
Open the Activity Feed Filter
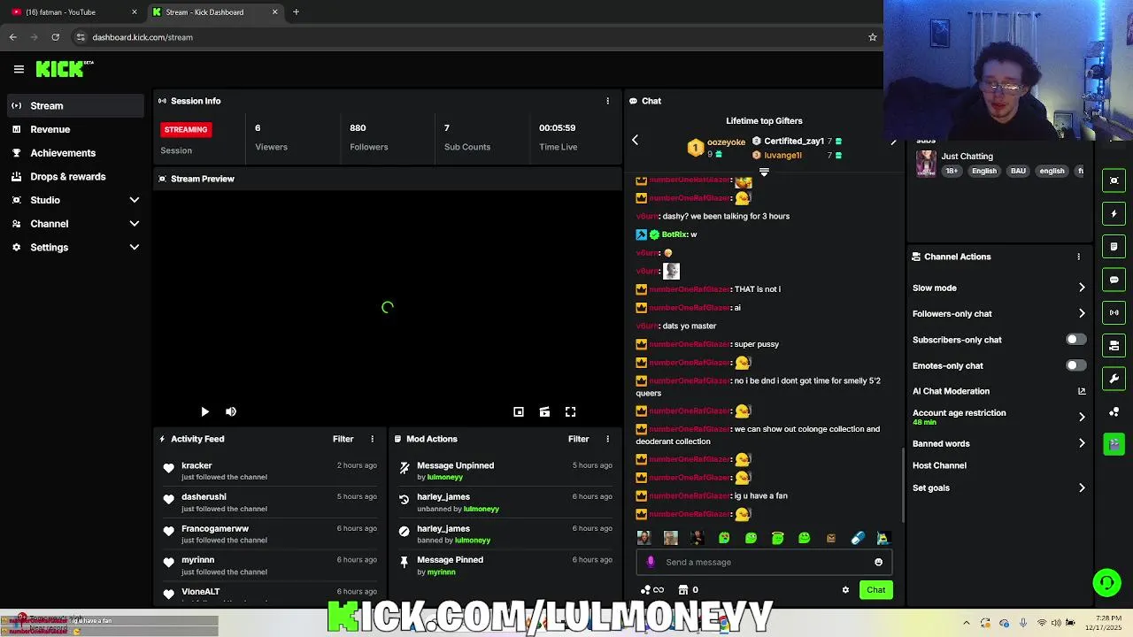[343, 439]
